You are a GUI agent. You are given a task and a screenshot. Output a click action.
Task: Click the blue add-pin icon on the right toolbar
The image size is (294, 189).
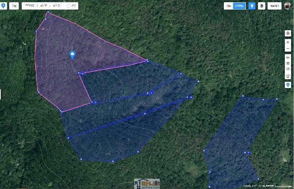coord(288,85)
